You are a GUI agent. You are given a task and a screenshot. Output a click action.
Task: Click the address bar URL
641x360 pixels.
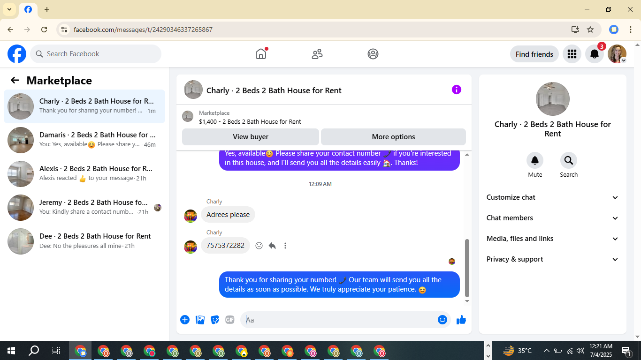143,30
